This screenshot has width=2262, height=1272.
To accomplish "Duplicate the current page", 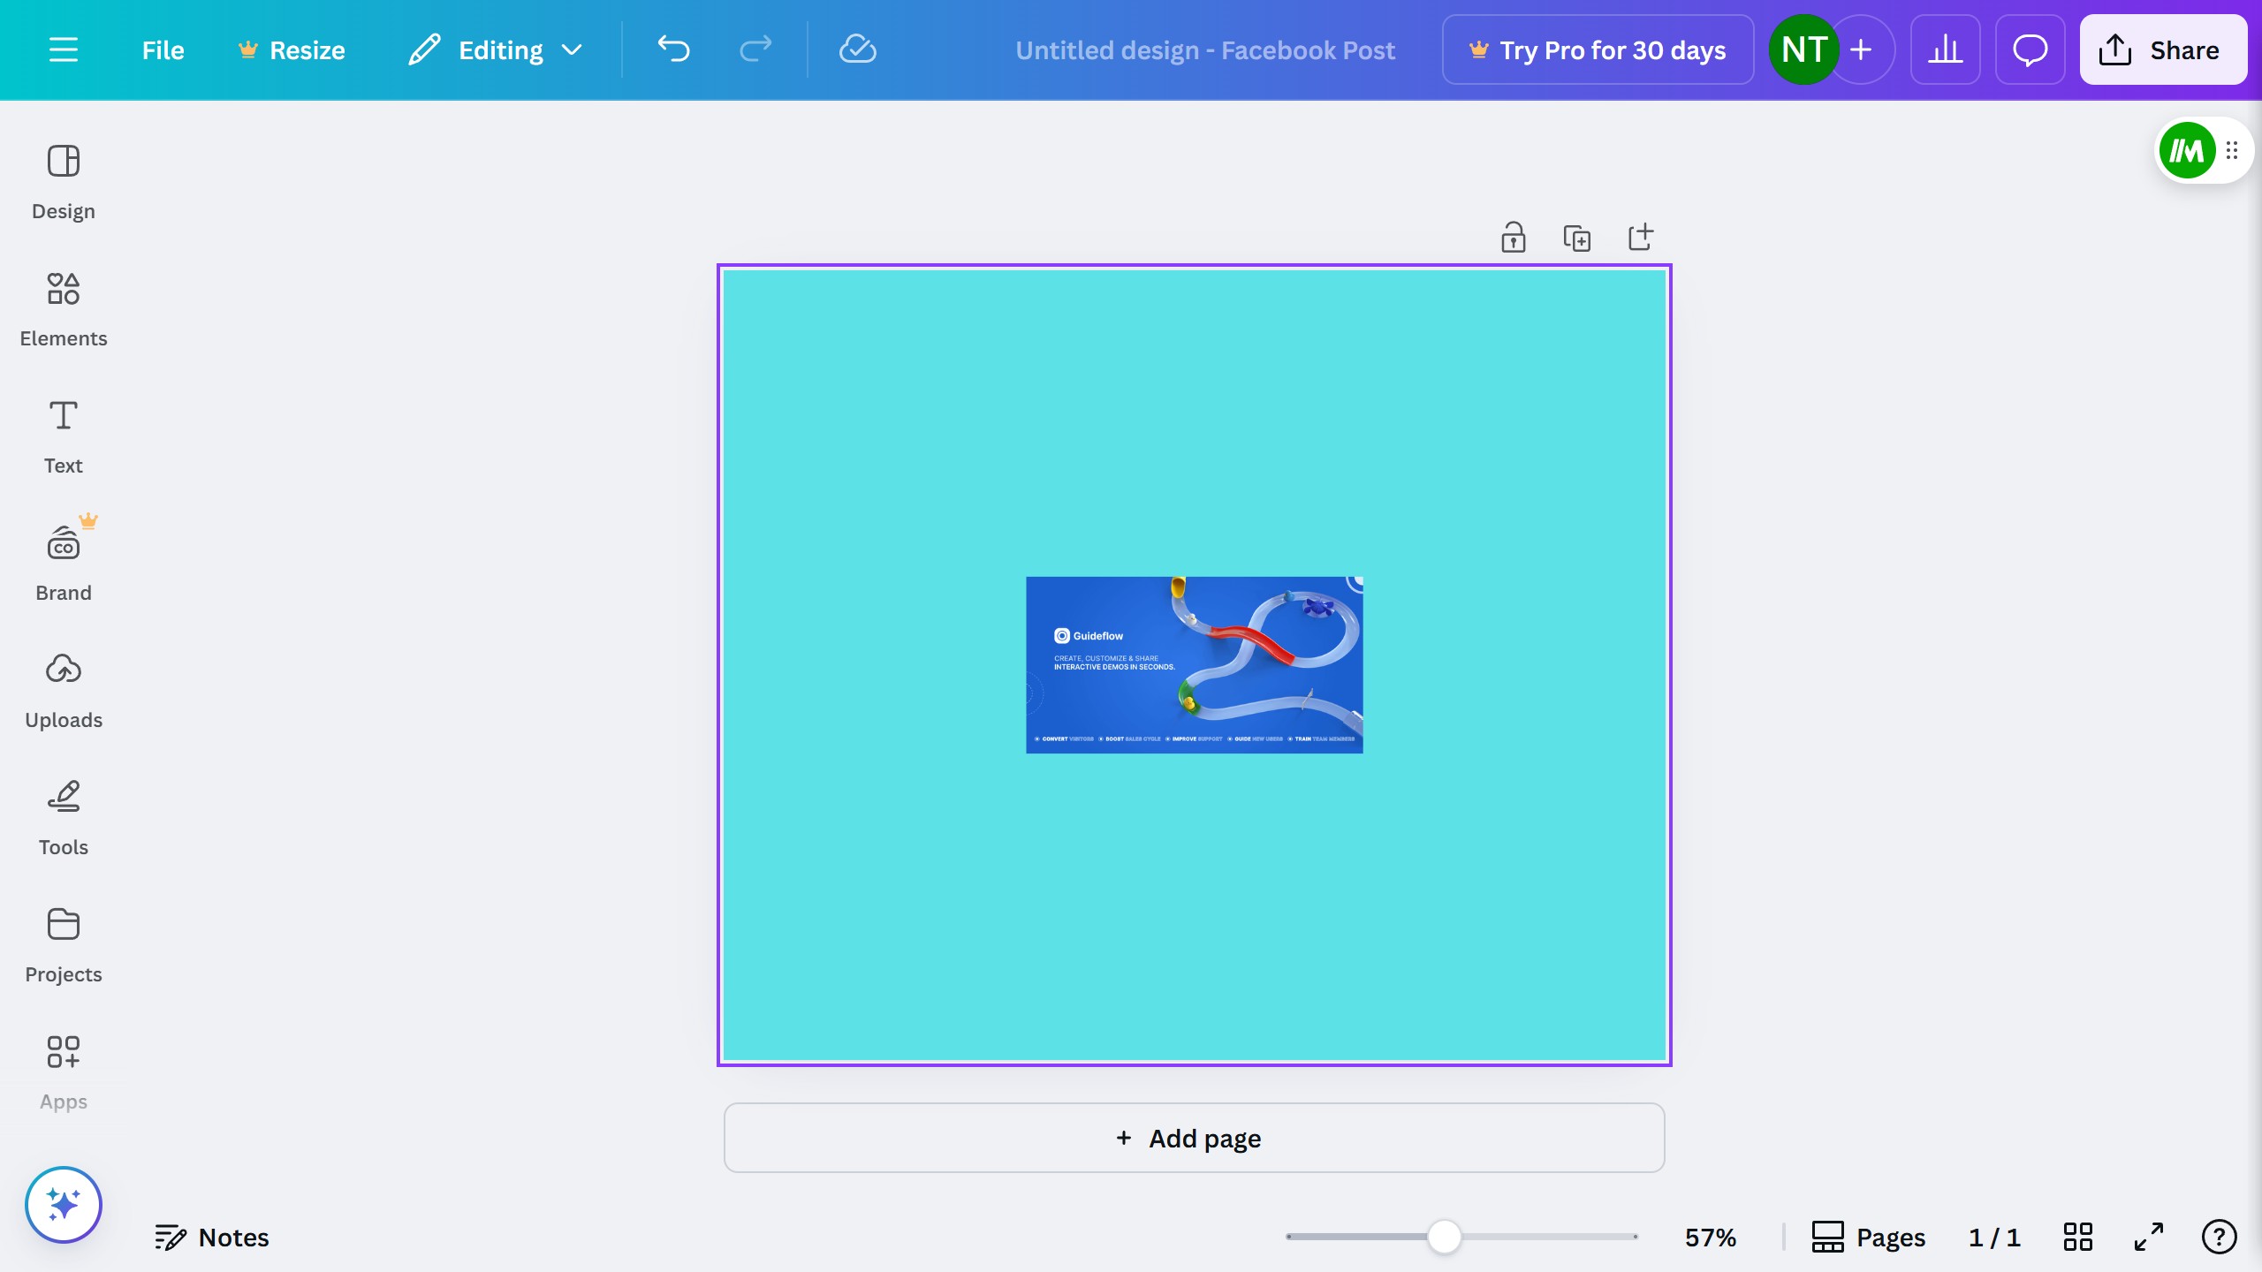I will 1577,237.
